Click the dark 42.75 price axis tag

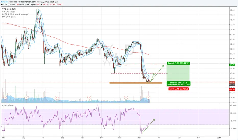click(x=232, y=85)
